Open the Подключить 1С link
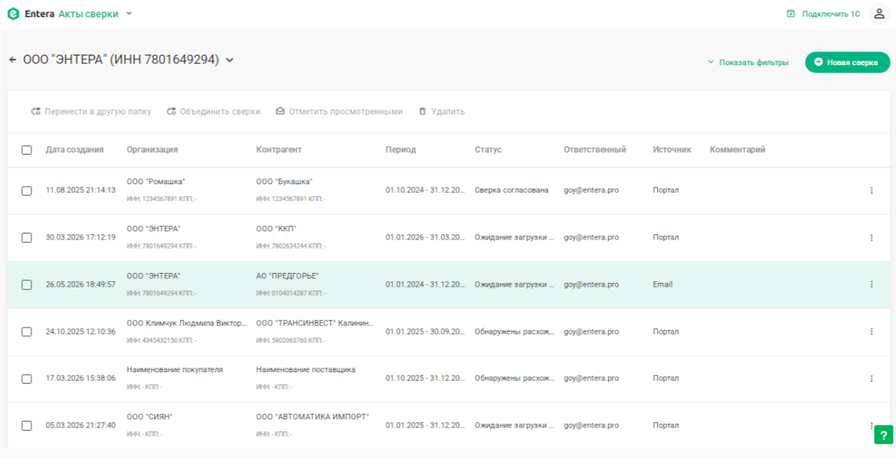 coord(823,14)
